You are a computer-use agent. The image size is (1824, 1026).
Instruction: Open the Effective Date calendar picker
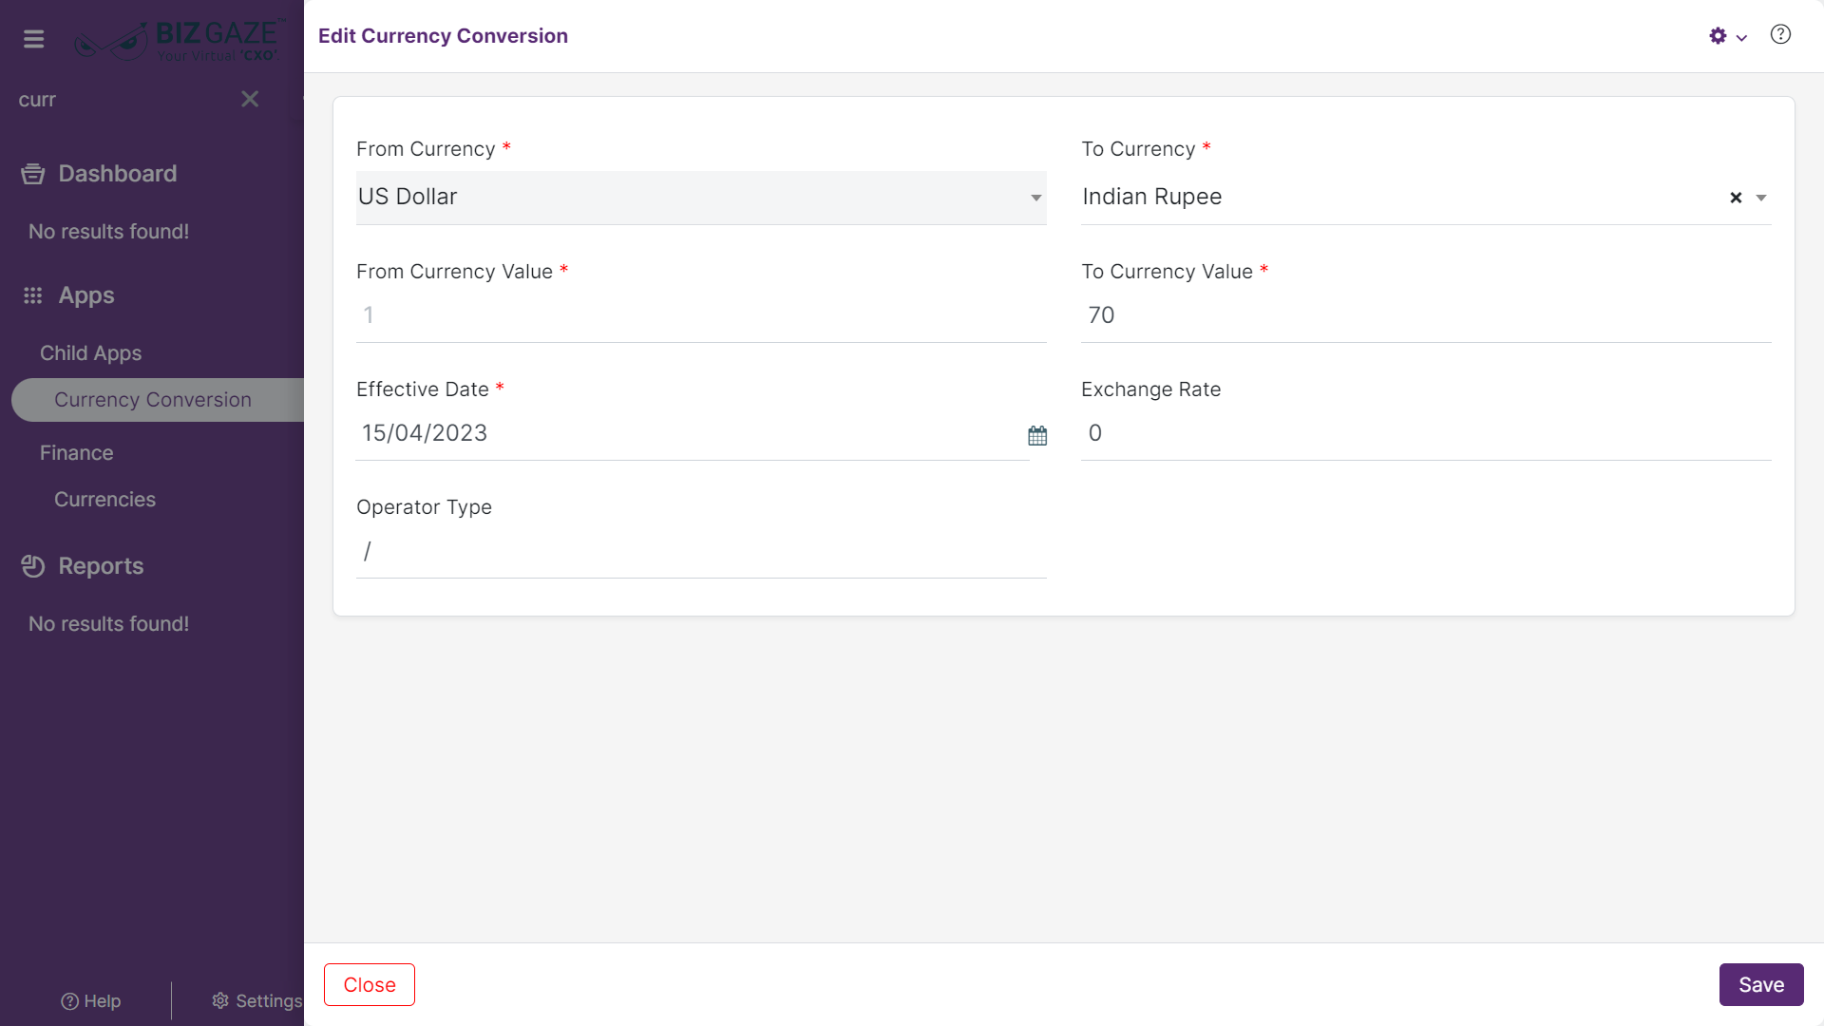pyautogui.click(x=1037, y=435)
